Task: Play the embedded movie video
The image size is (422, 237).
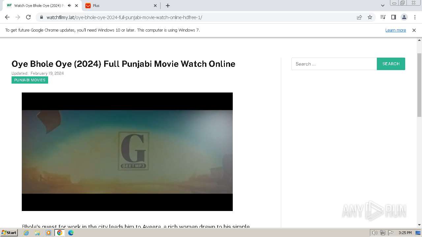Action: (127, 152)
